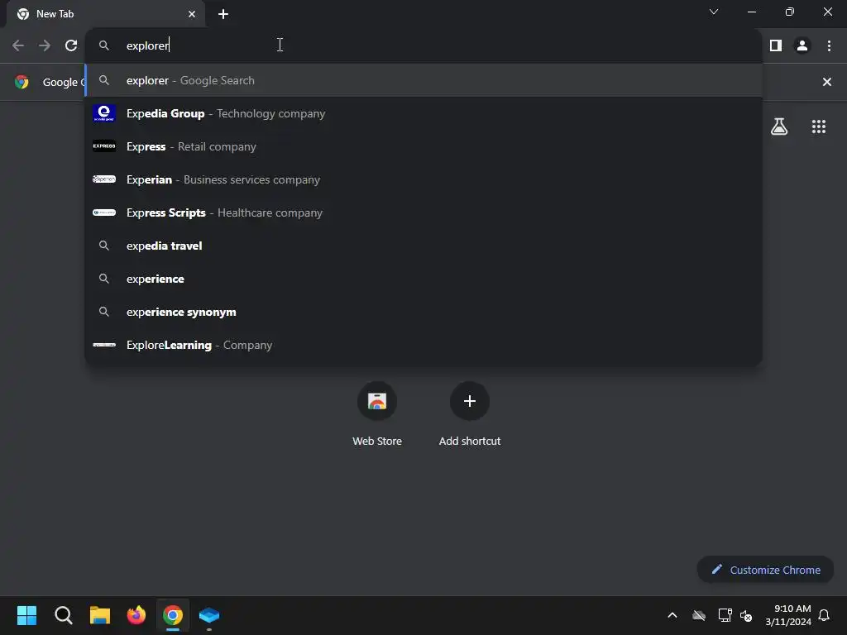
Task: Open the notifications bell
Action: coord(824,615)
